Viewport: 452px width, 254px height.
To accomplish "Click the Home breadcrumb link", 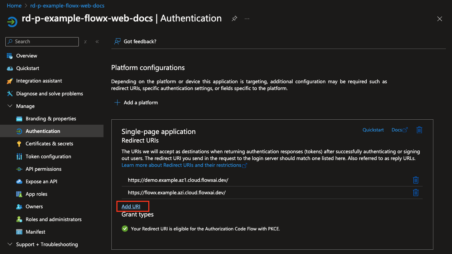I will (x=14, y=6).
